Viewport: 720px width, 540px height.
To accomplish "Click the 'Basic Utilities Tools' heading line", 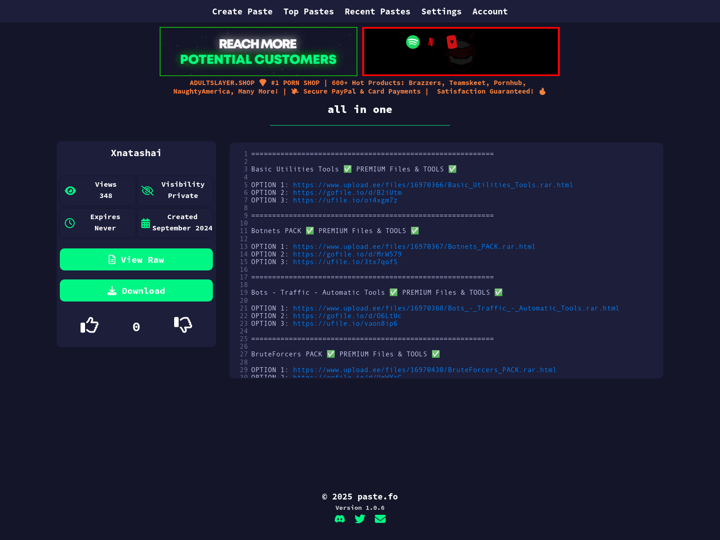I will tap(354, 169).
